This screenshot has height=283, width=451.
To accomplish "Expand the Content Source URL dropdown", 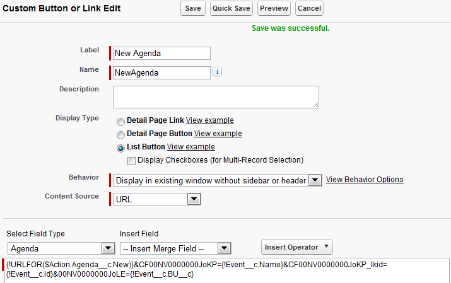I will click(x=194, y=199).
